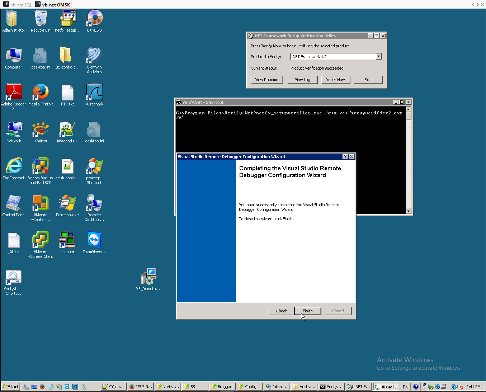This screenshot has height=392, width=486.
Task: Open the TeamViewer desktop icon
Action: coord(94,243)
